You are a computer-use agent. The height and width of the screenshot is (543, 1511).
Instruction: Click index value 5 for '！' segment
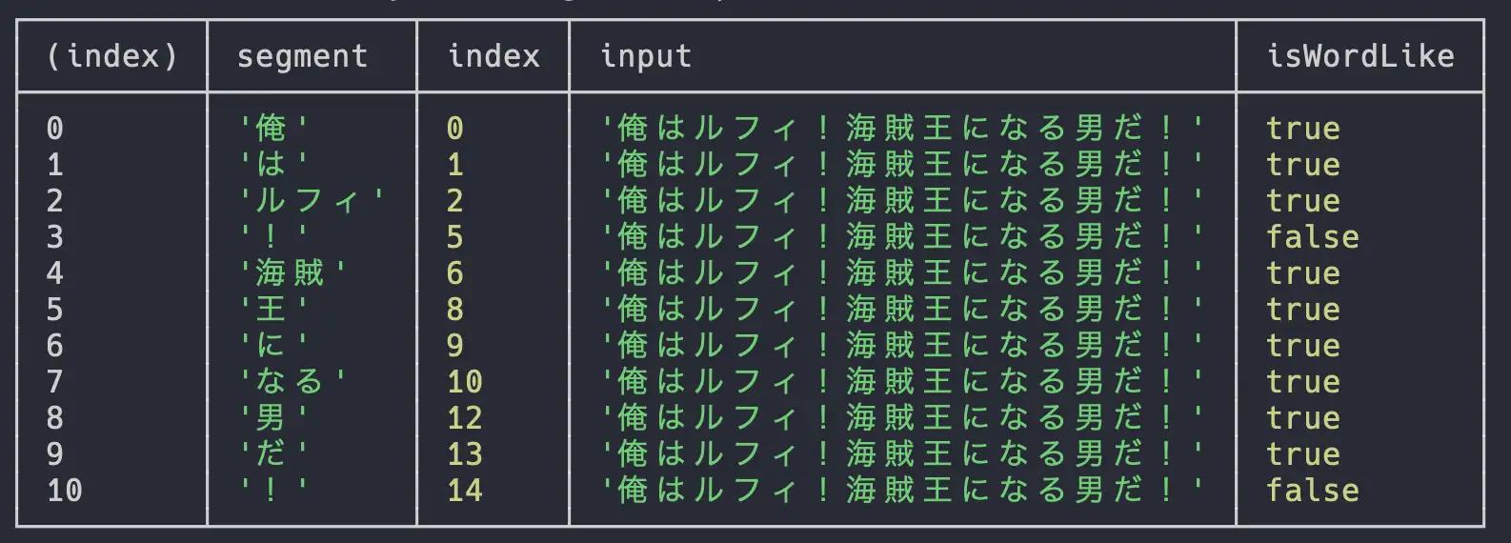tap(455, 237)
